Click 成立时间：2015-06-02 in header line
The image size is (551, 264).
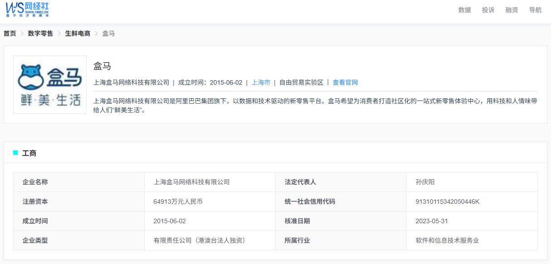click(x=210, y=82)
